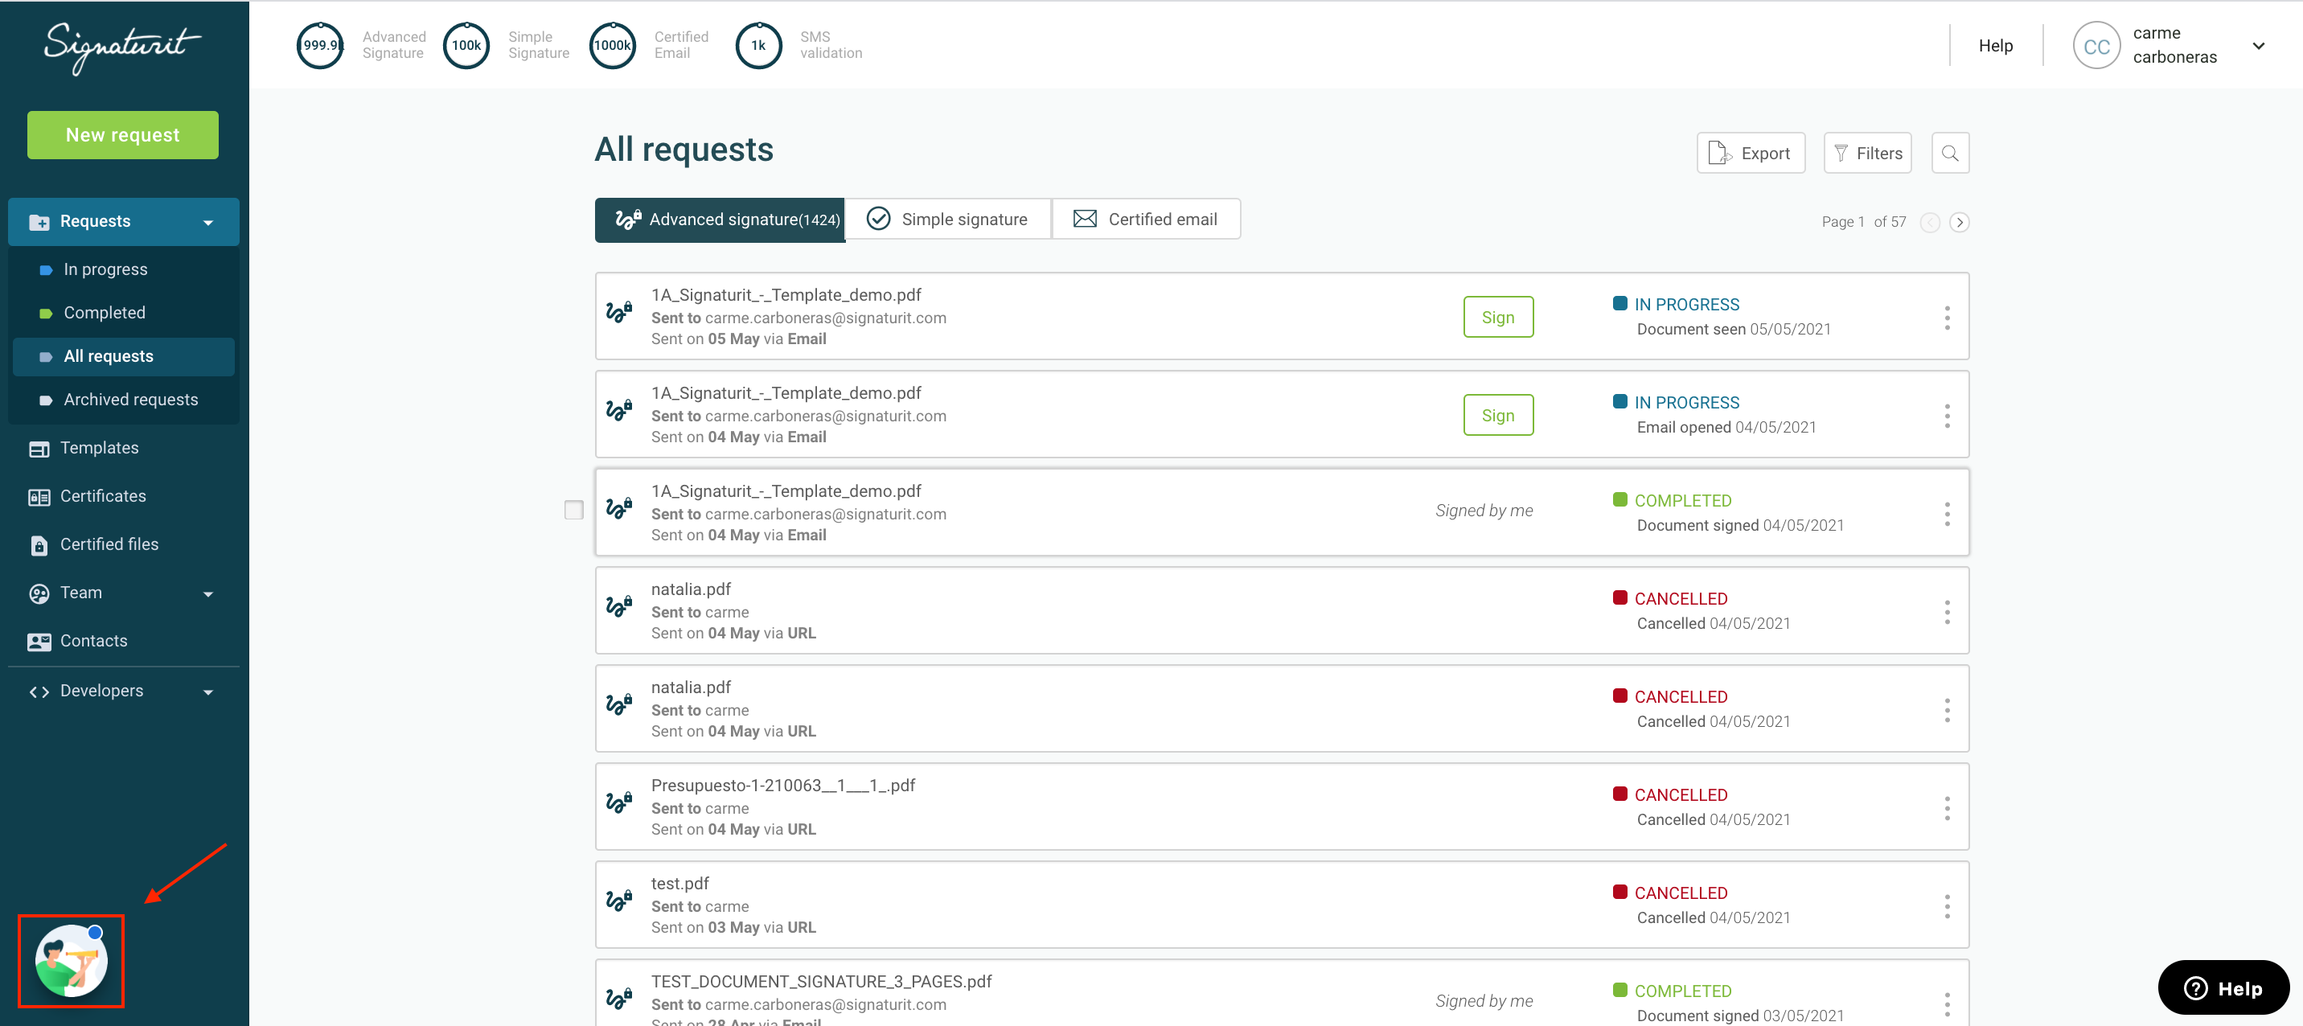Click the Developers code brackets icon

39,691
